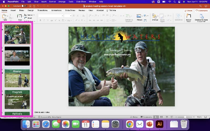Open the Animations tab
210x131 pixels.
coord(56,10)
